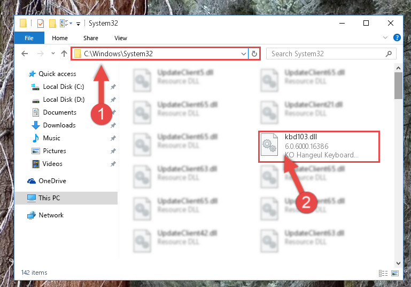Switch to the View ribbon tab
The width and height of the screenshot is (411, 287).
121,38
